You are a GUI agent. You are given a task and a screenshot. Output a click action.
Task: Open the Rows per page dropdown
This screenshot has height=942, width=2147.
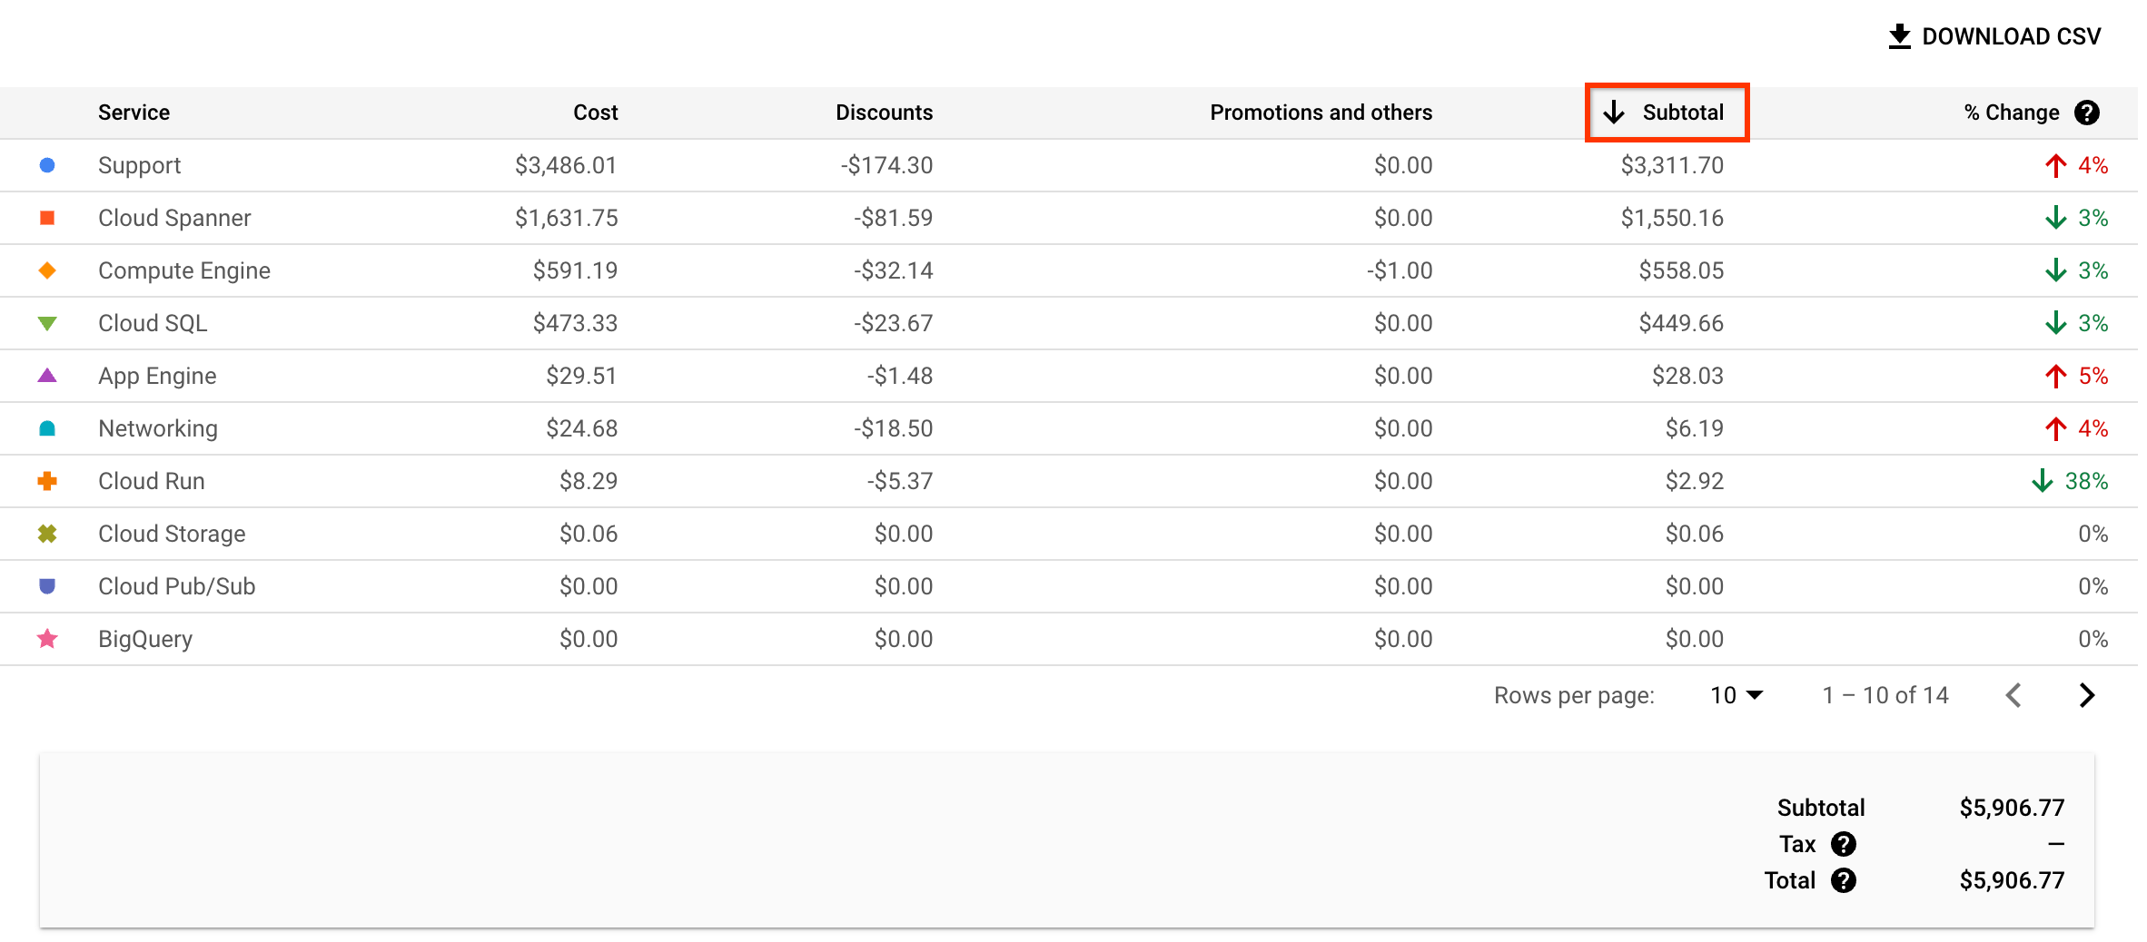point(1736,695)
